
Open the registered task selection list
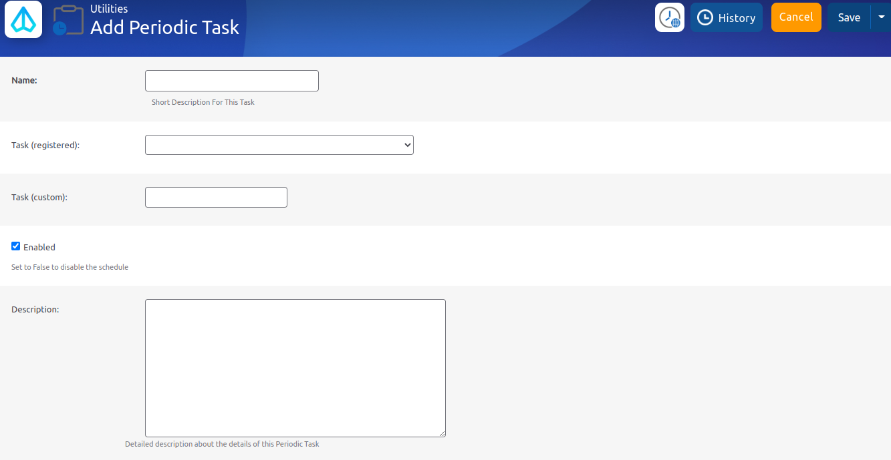click(x=279, y=144)
